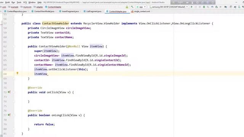Open the Window menu

tap(32, 2)
